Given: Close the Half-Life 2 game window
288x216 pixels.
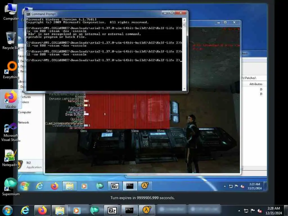Looking at the screenshot, I should pos(234,22).
